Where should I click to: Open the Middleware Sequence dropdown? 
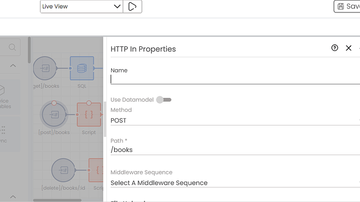pos(235,183)
